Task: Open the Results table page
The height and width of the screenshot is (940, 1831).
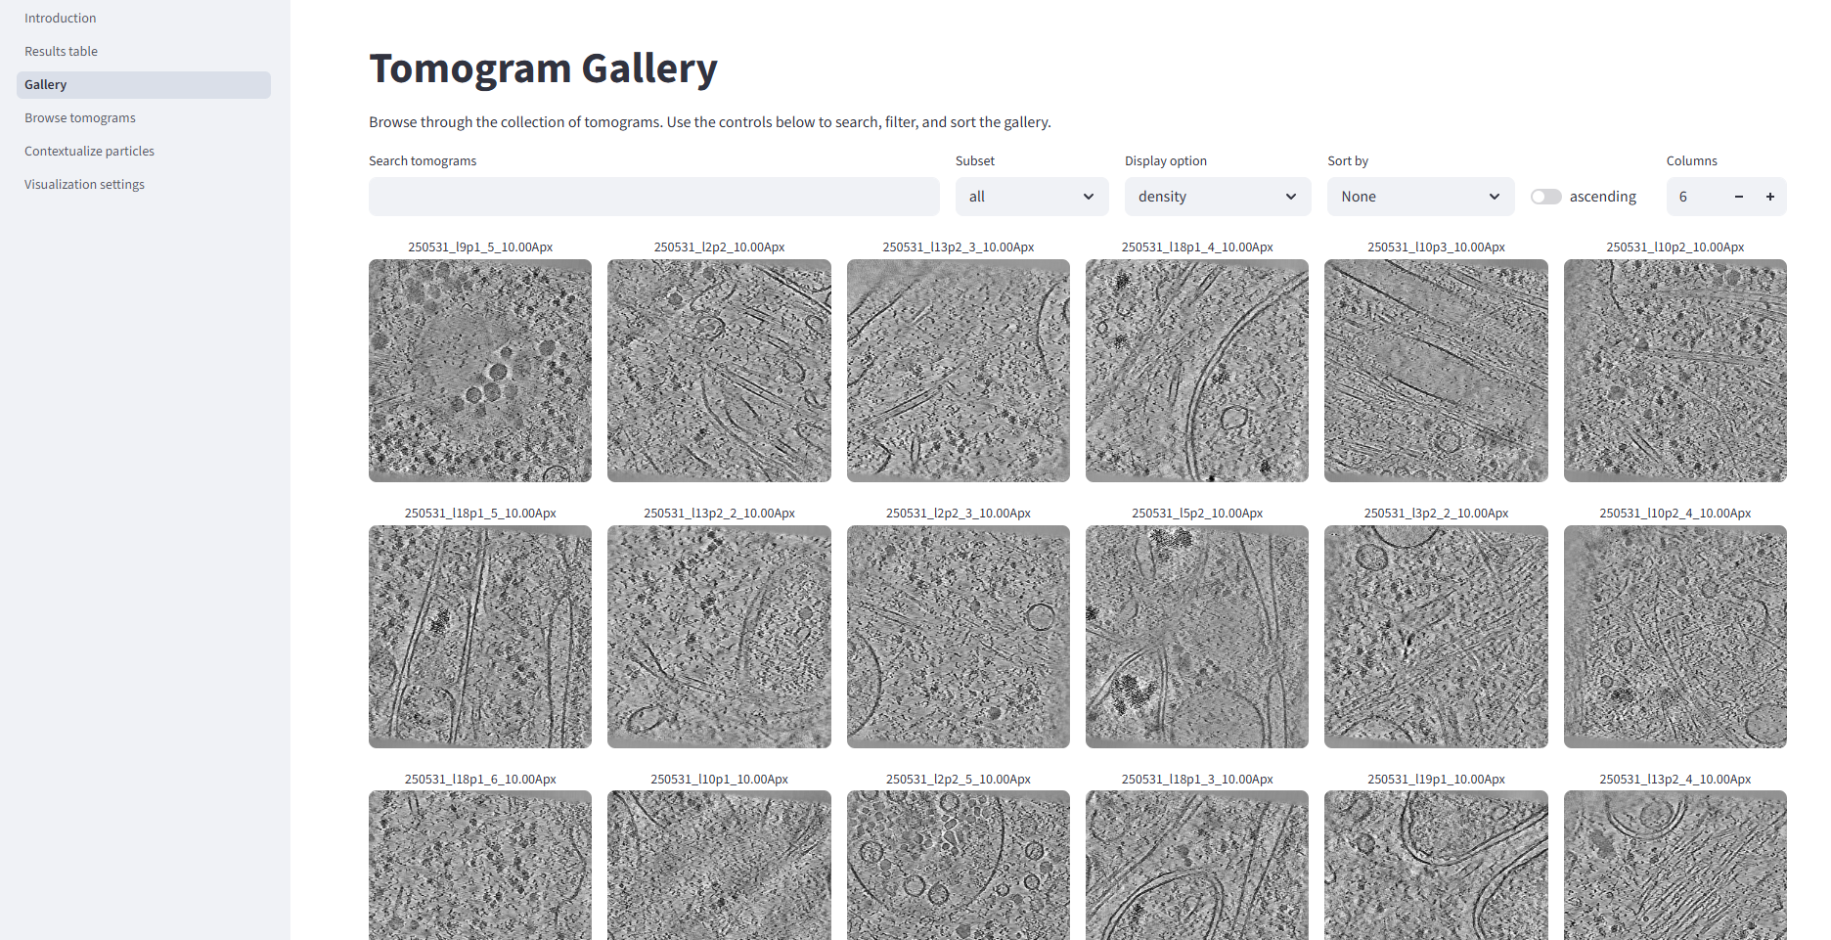Action: [x=143, y=52]
